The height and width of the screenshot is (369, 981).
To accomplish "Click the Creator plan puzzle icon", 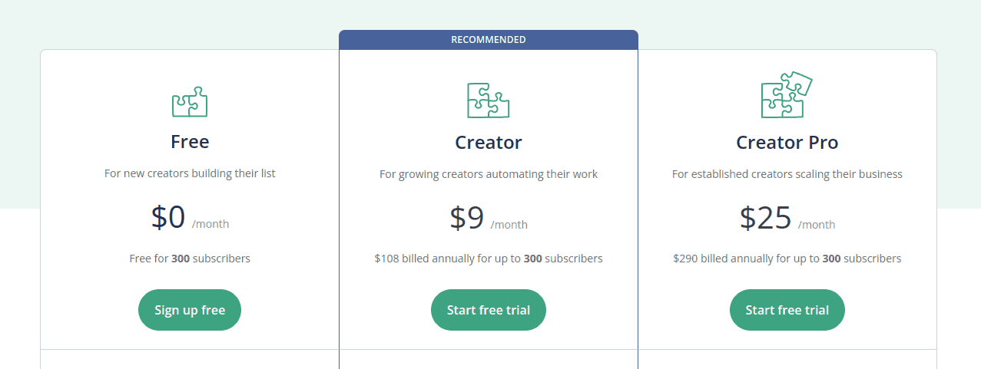I will (x=489, y=100).
